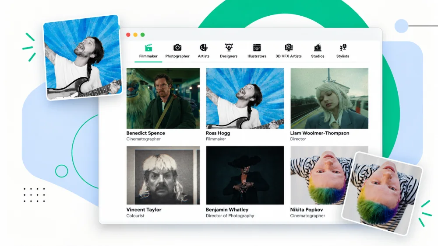Select the Artists tab label

204,56
